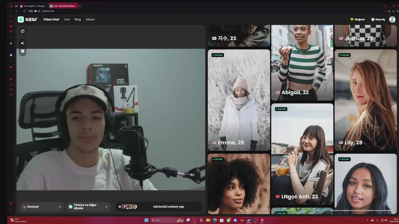
Task: Select the Azar Görüntülü Sohbet browser tab
Action: (x=63, y=6)
